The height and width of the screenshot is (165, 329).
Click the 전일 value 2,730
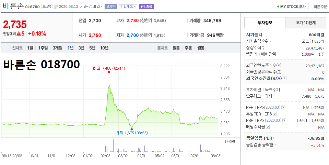click(95, 20)
